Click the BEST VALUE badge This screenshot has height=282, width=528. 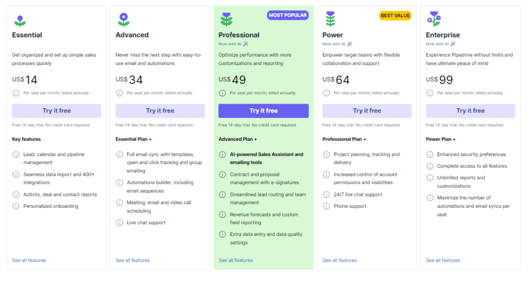pyautogui.click(x=395, y=15)
